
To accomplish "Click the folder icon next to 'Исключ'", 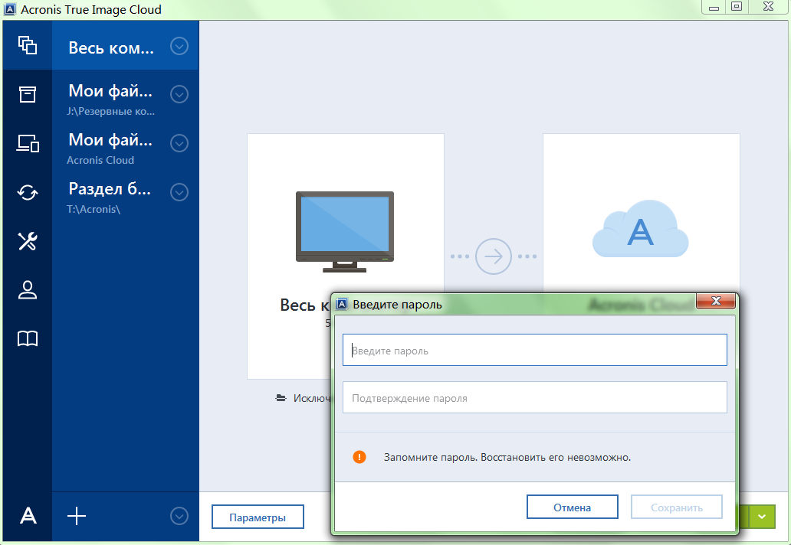I will (281, 398).
